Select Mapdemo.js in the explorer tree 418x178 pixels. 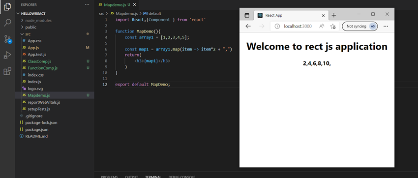click(55, 95)
